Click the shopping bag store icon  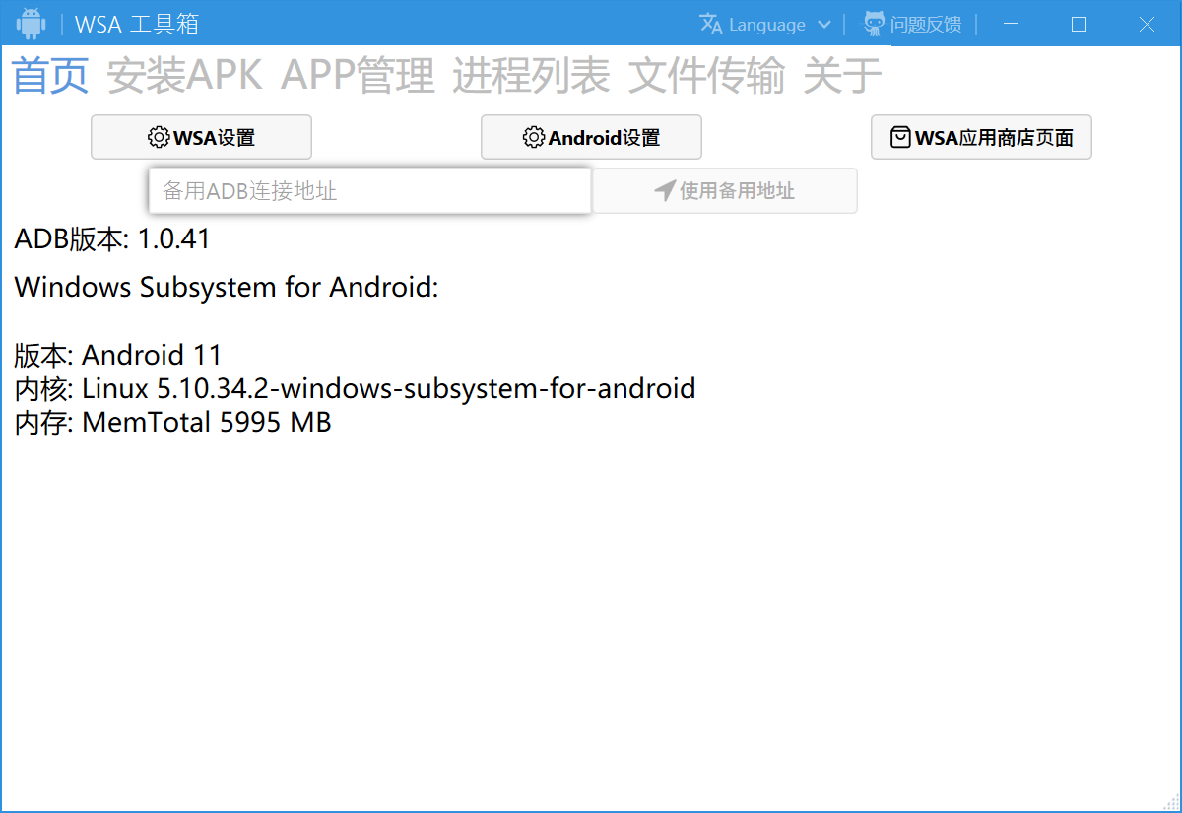pos(900,137)
